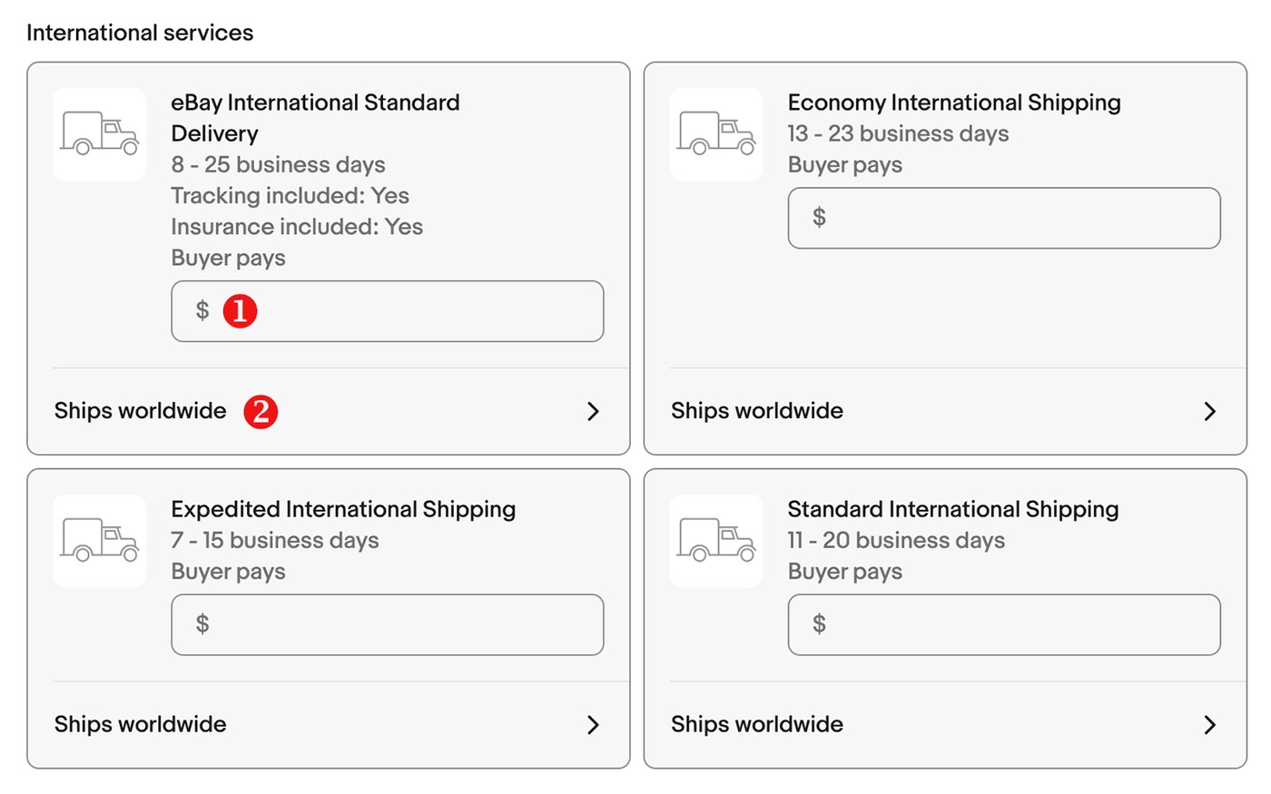The width and height of the screenshot is (1271, 794).
Task: Expand Ships worldwide chevron under Standard International Shipping
Action: [1209, 724]
